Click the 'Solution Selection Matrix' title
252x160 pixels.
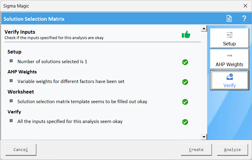[x=34, y=19]
